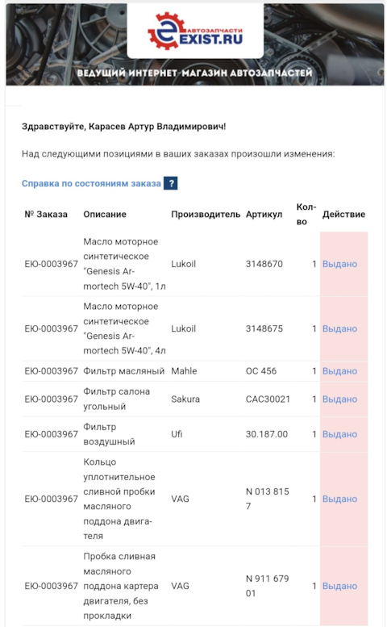Click the Exist.ru gear logo
The image size is (387, 627).
pos(195,31)
